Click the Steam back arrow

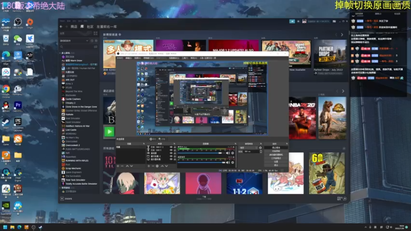[61, 27]
